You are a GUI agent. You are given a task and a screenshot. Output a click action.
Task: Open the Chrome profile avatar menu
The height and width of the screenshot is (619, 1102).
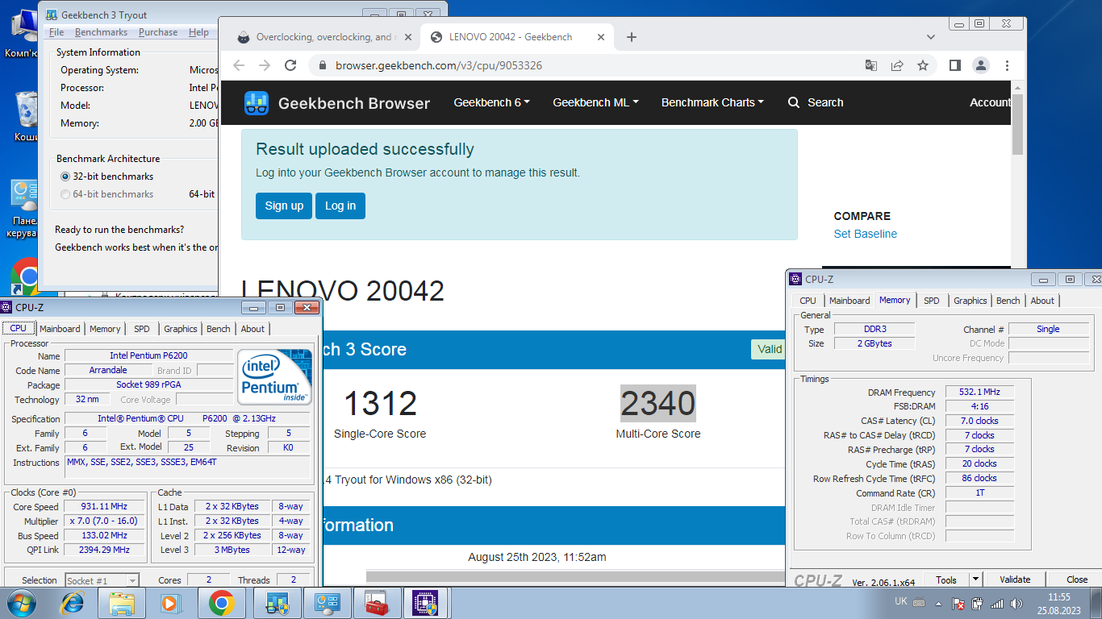[x=980, y=65]
